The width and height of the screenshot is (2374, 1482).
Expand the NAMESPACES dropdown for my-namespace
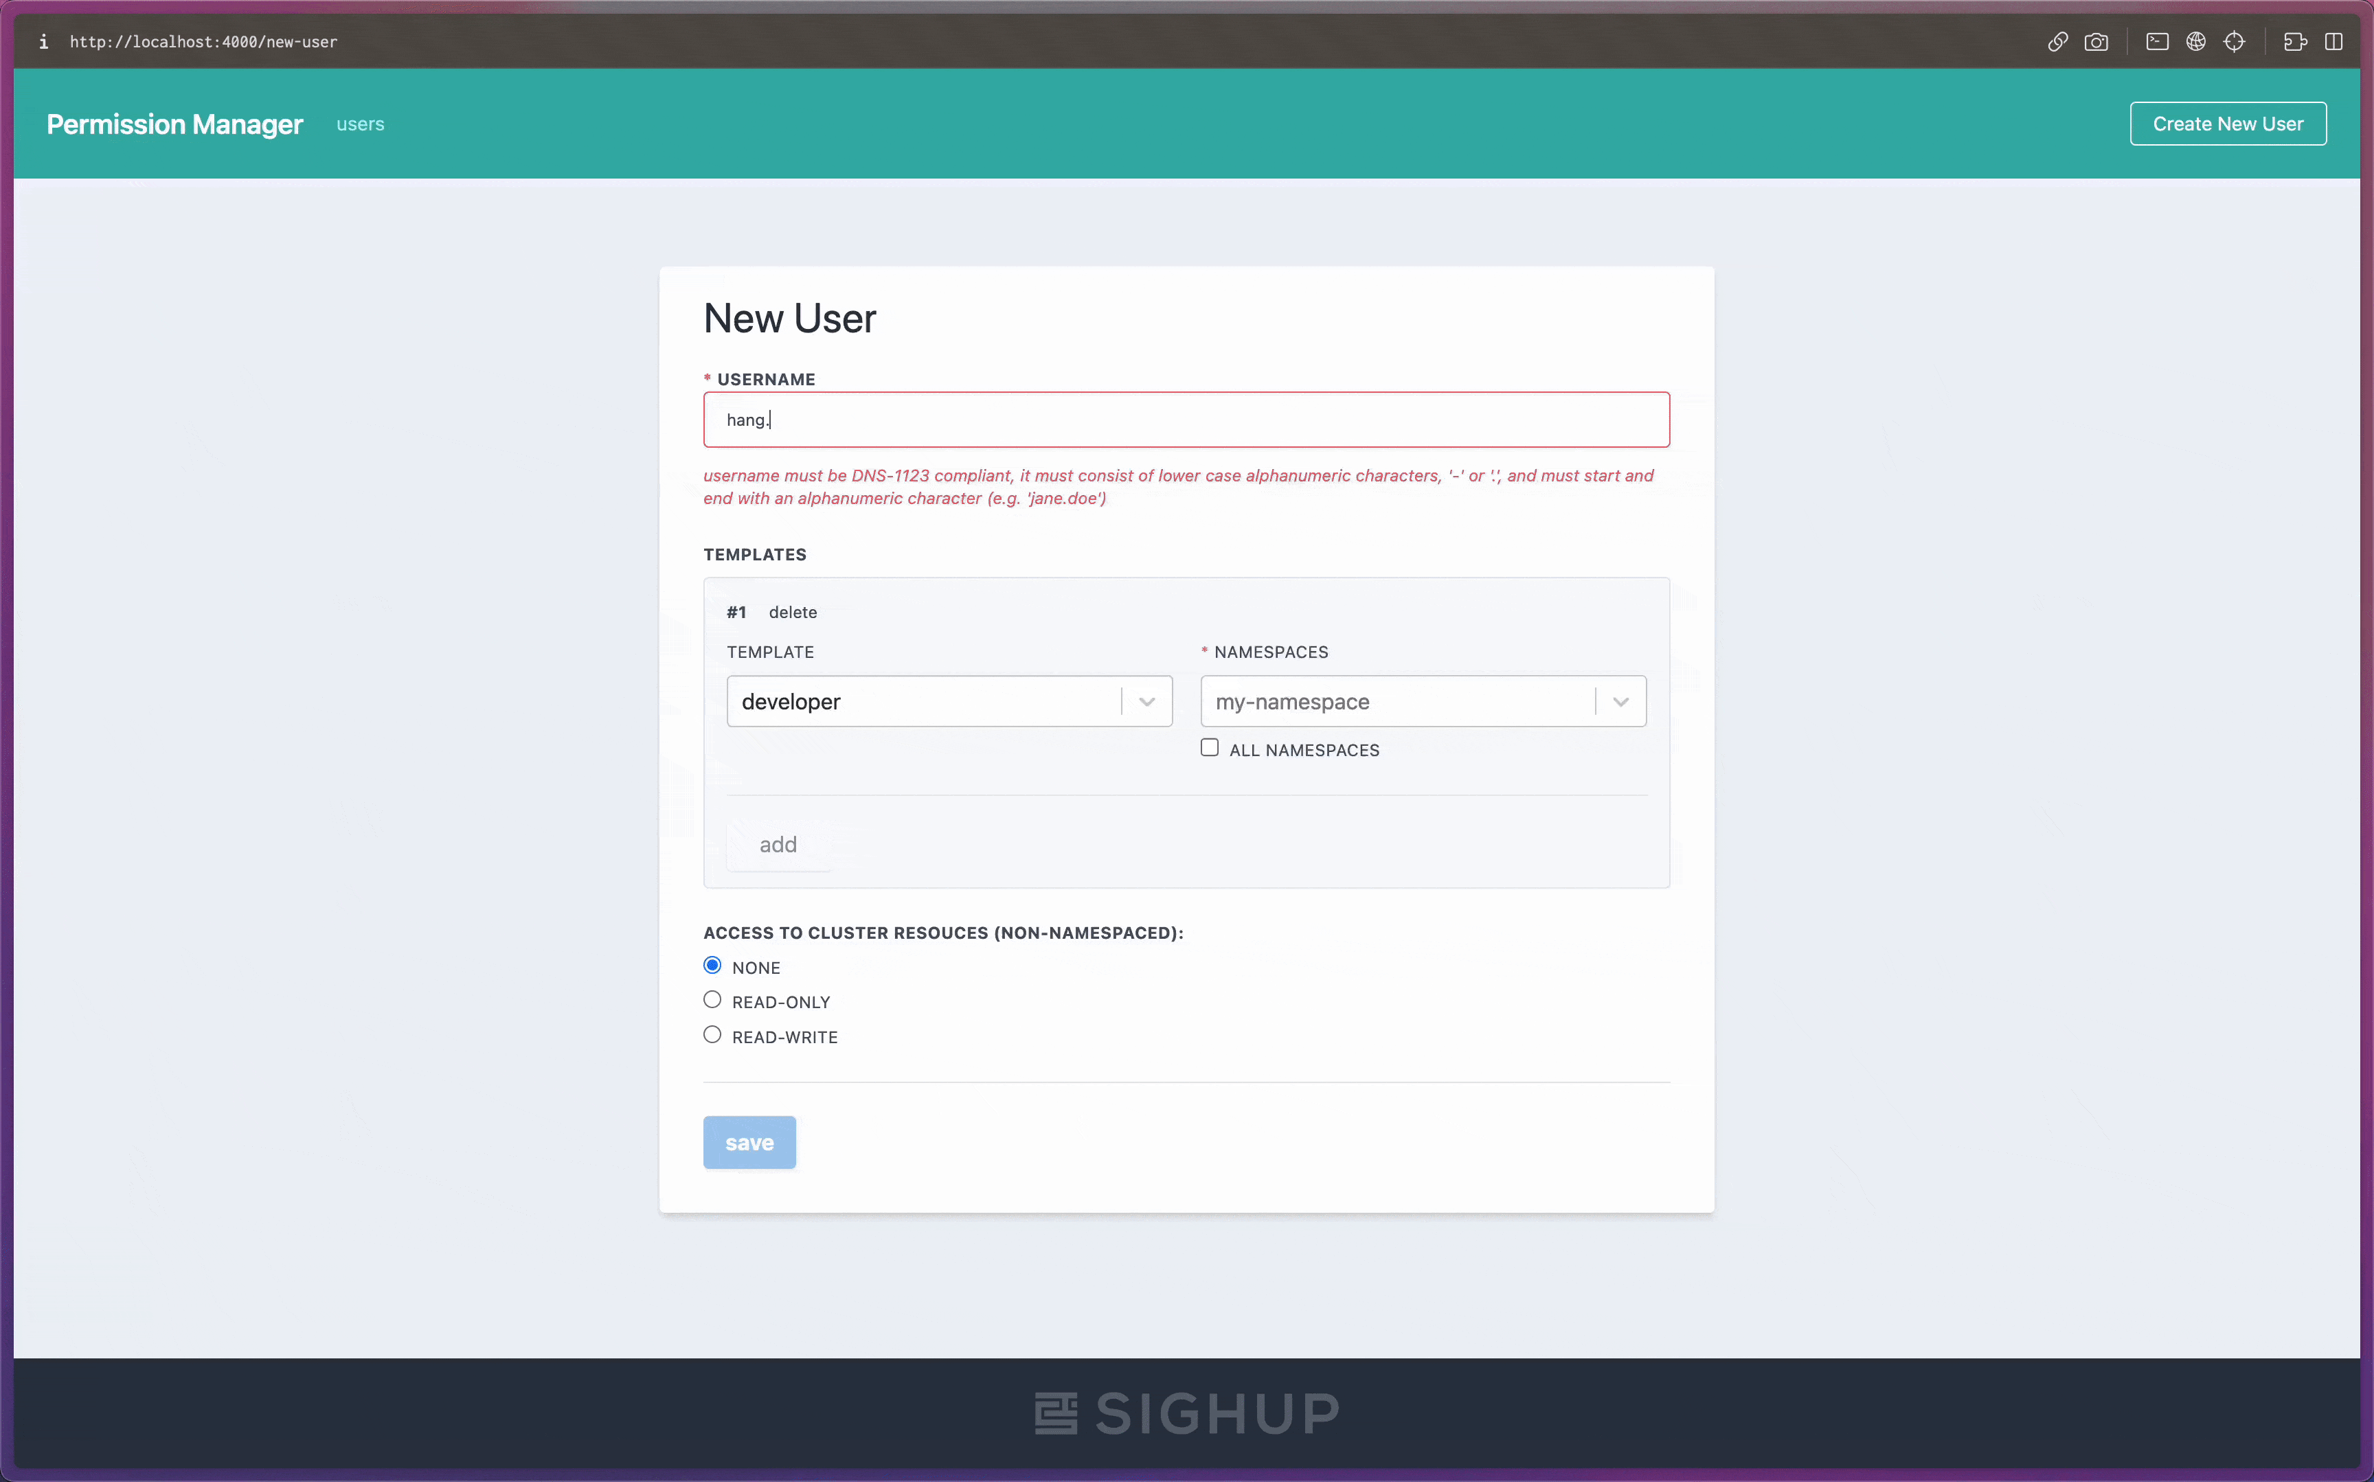click(x=1618, y=702)
